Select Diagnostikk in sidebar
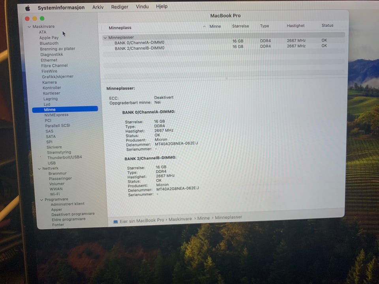 coord(52,54)
